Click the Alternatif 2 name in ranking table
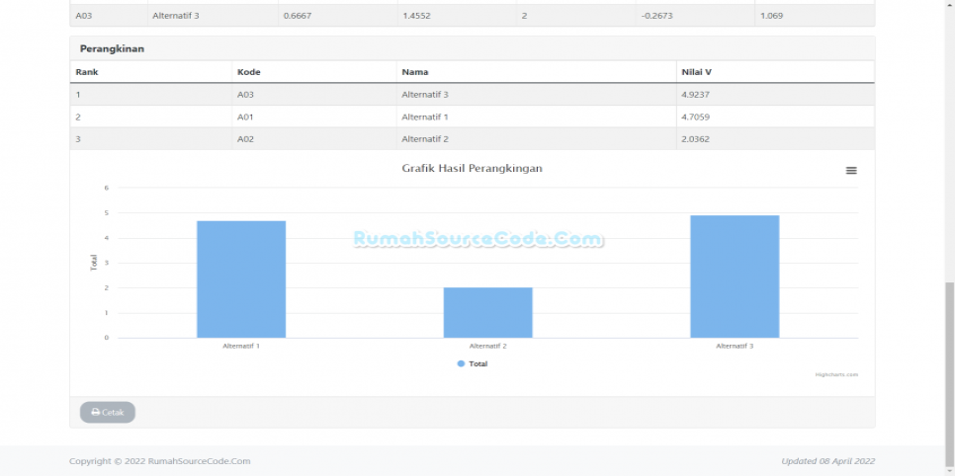 click(x=425, y=139)
